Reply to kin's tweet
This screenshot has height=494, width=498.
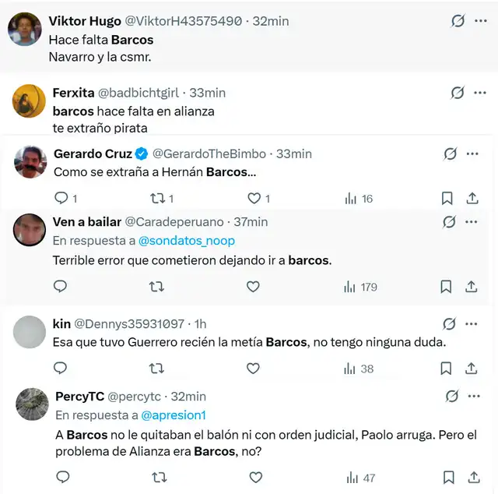tap(61, 369)
